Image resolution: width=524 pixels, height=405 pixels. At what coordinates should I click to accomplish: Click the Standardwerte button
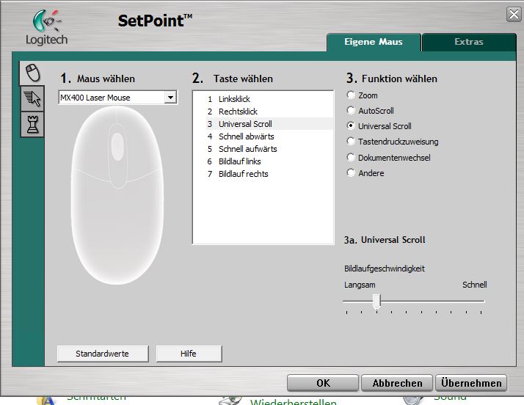coord(102,354)
